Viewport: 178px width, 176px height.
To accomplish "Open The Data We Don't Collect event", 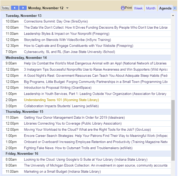I will point(96,28).
